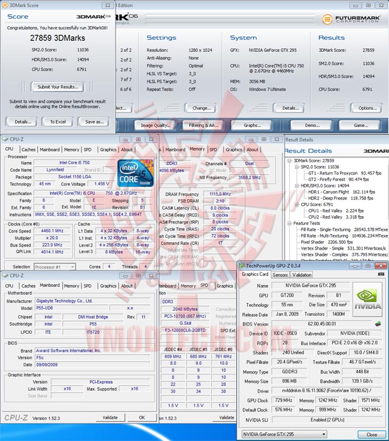Open Graphs... in 3DMark06
The width and height of the screenshot is (389, 441).
[x=252, y=125]
